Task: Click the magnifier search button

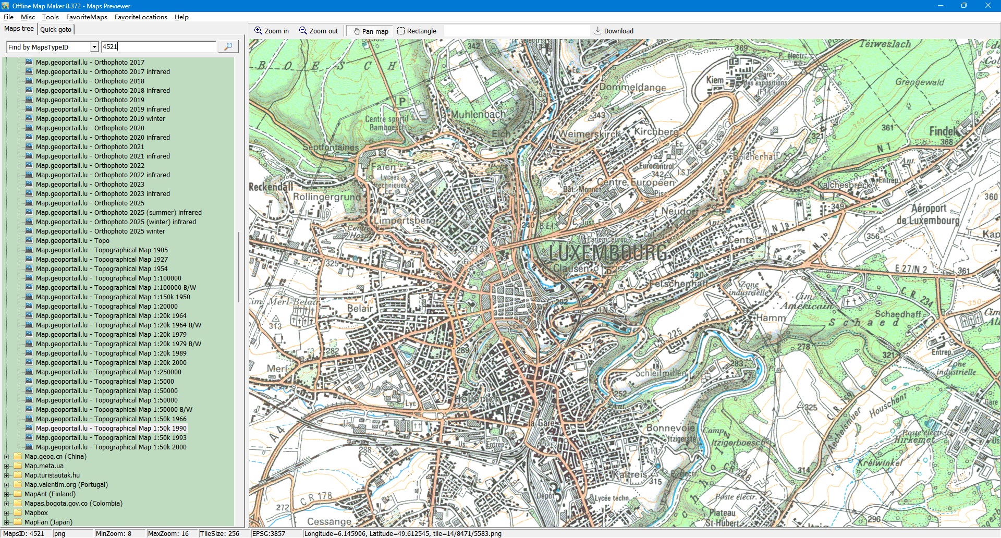Action: coord(228,47)
